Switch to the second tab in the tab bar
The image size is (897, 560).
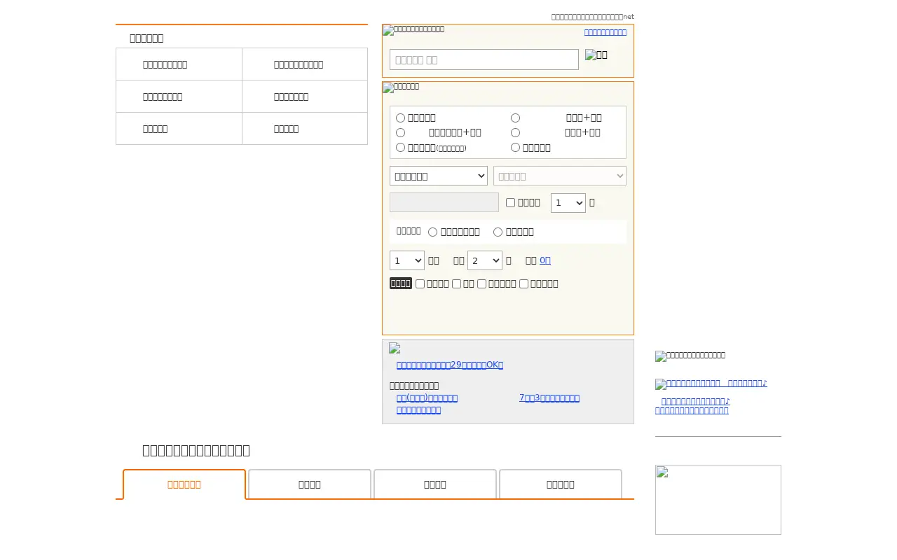point(310,484)
